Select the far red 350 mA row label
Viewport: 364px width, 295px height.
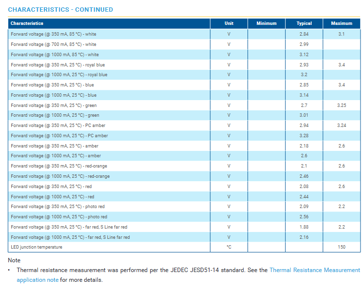(69, 227)
